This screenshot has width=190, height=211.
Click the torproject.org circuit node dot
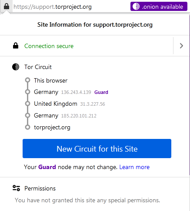click(x=27, y=127)
